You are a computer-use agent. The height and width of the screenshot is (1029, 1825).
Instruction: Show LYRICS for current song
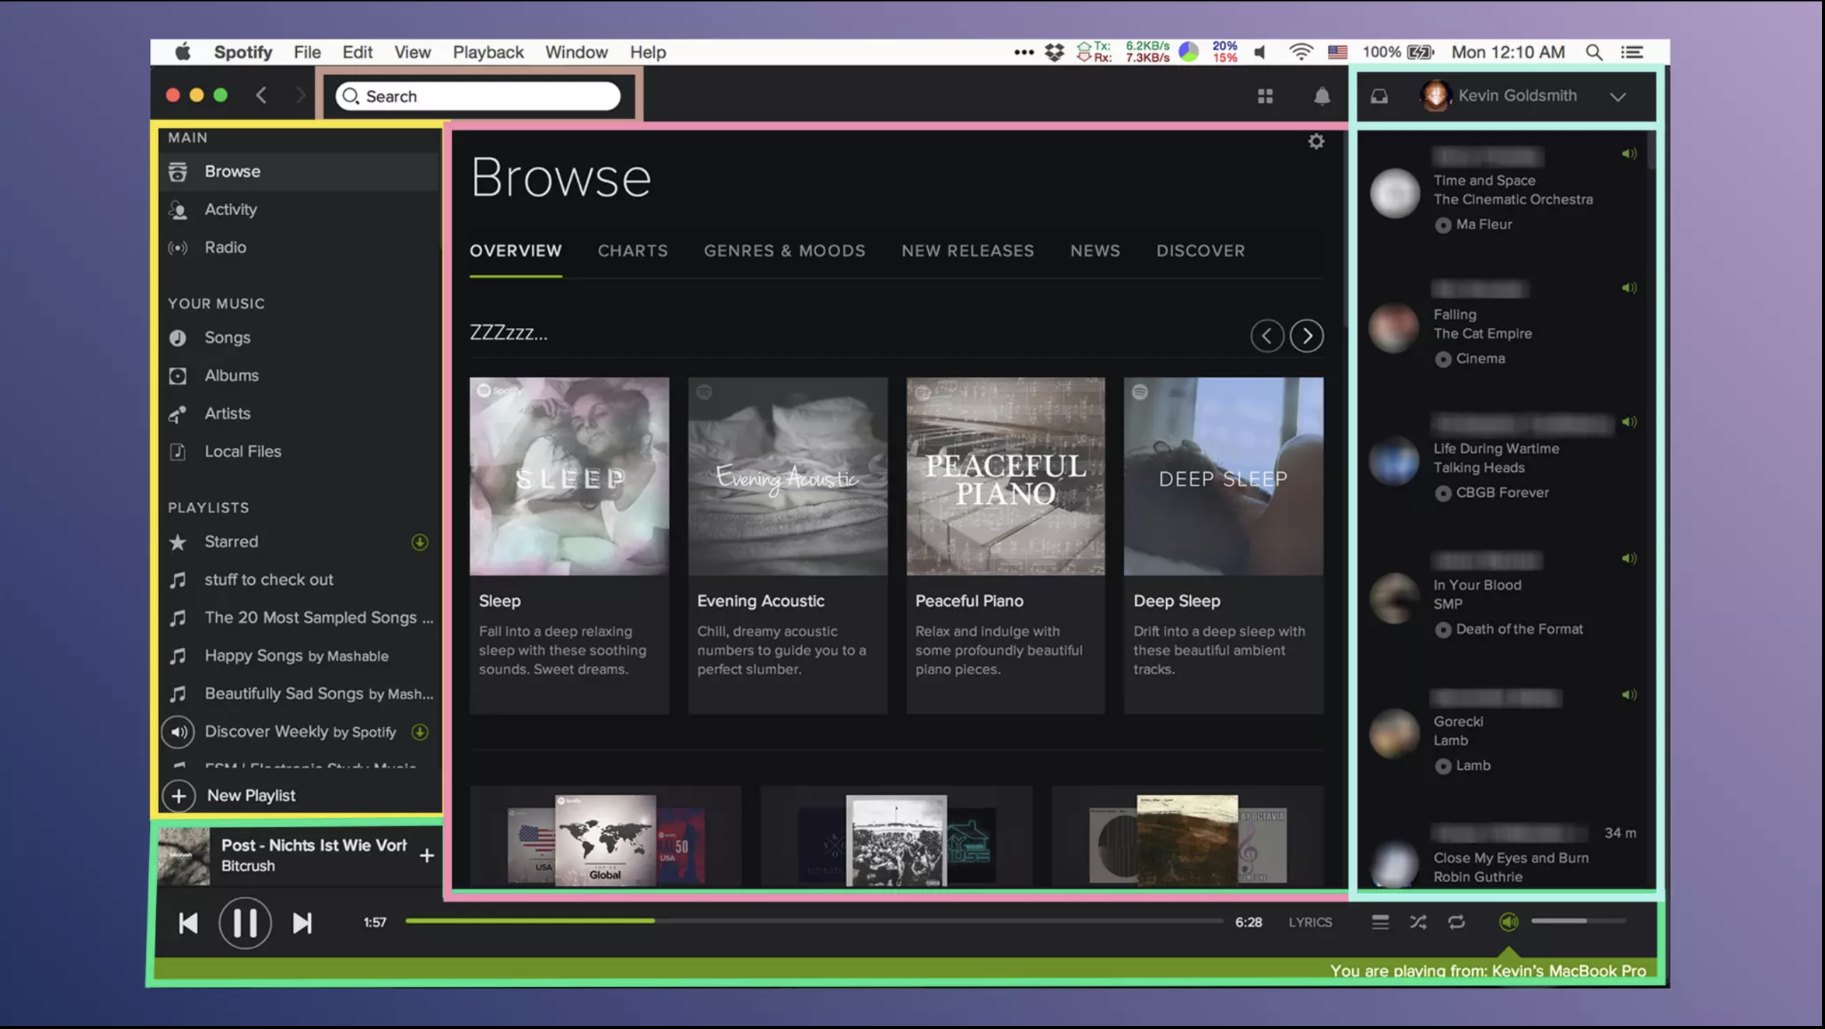(1310, 922)
